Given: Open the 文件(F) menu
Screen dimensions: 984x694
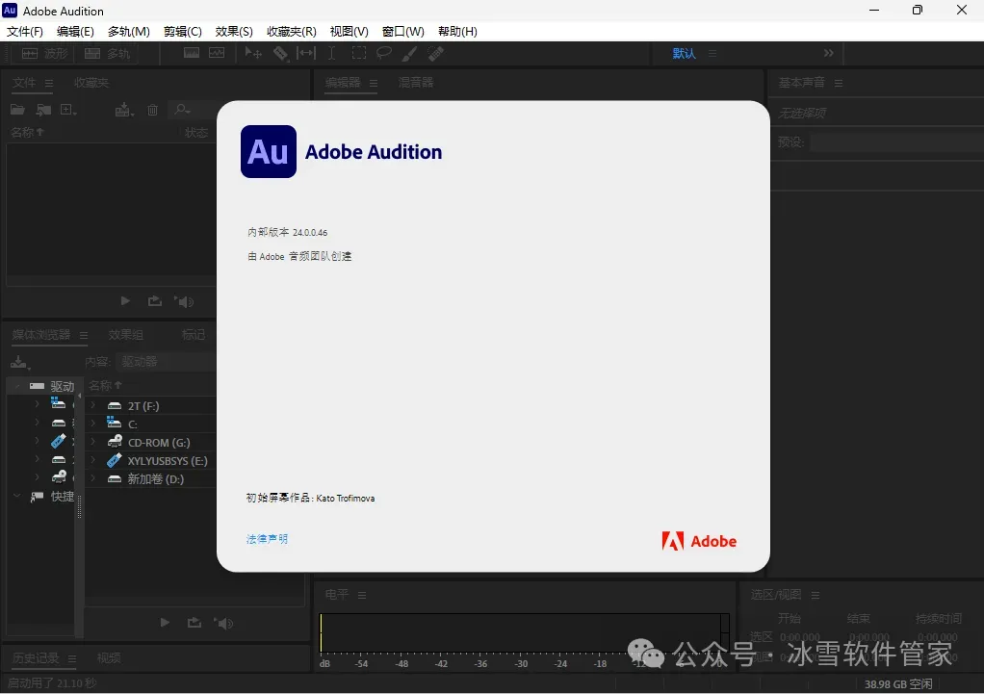Looking at the screenshot, I should [x=24, y=32].
